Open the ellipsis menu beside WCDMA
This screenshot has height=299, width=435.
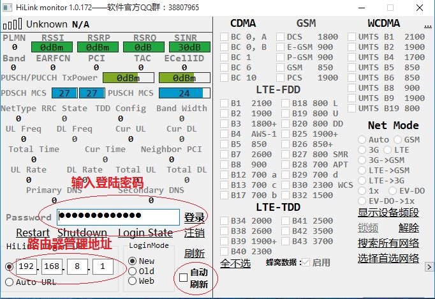coord(428,26)
